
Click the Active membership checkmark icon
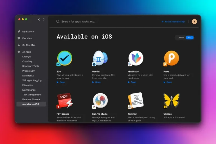pos(163,21)
